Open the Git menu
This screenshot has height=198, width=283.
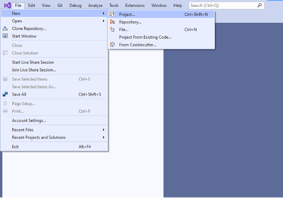60,5
